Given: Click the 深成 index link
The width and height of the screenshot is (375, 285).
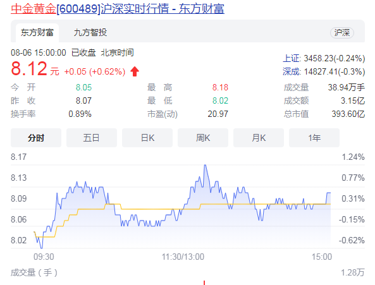Looking at the screenshot, I should [292, 71].
